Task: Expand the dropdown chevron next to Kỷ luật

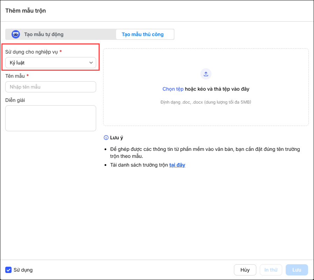Action: [x=91, y=63]
